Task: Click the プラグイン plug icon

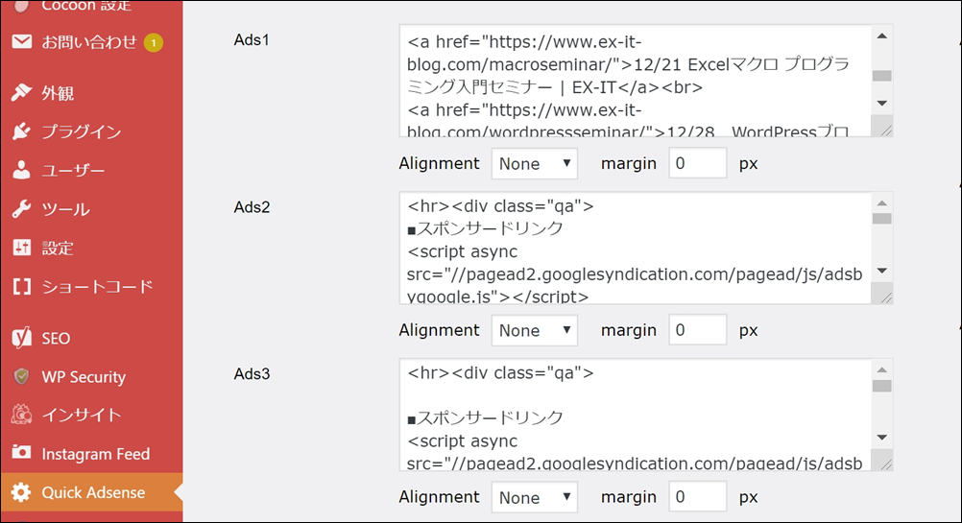Action: [x=21, y=131]
